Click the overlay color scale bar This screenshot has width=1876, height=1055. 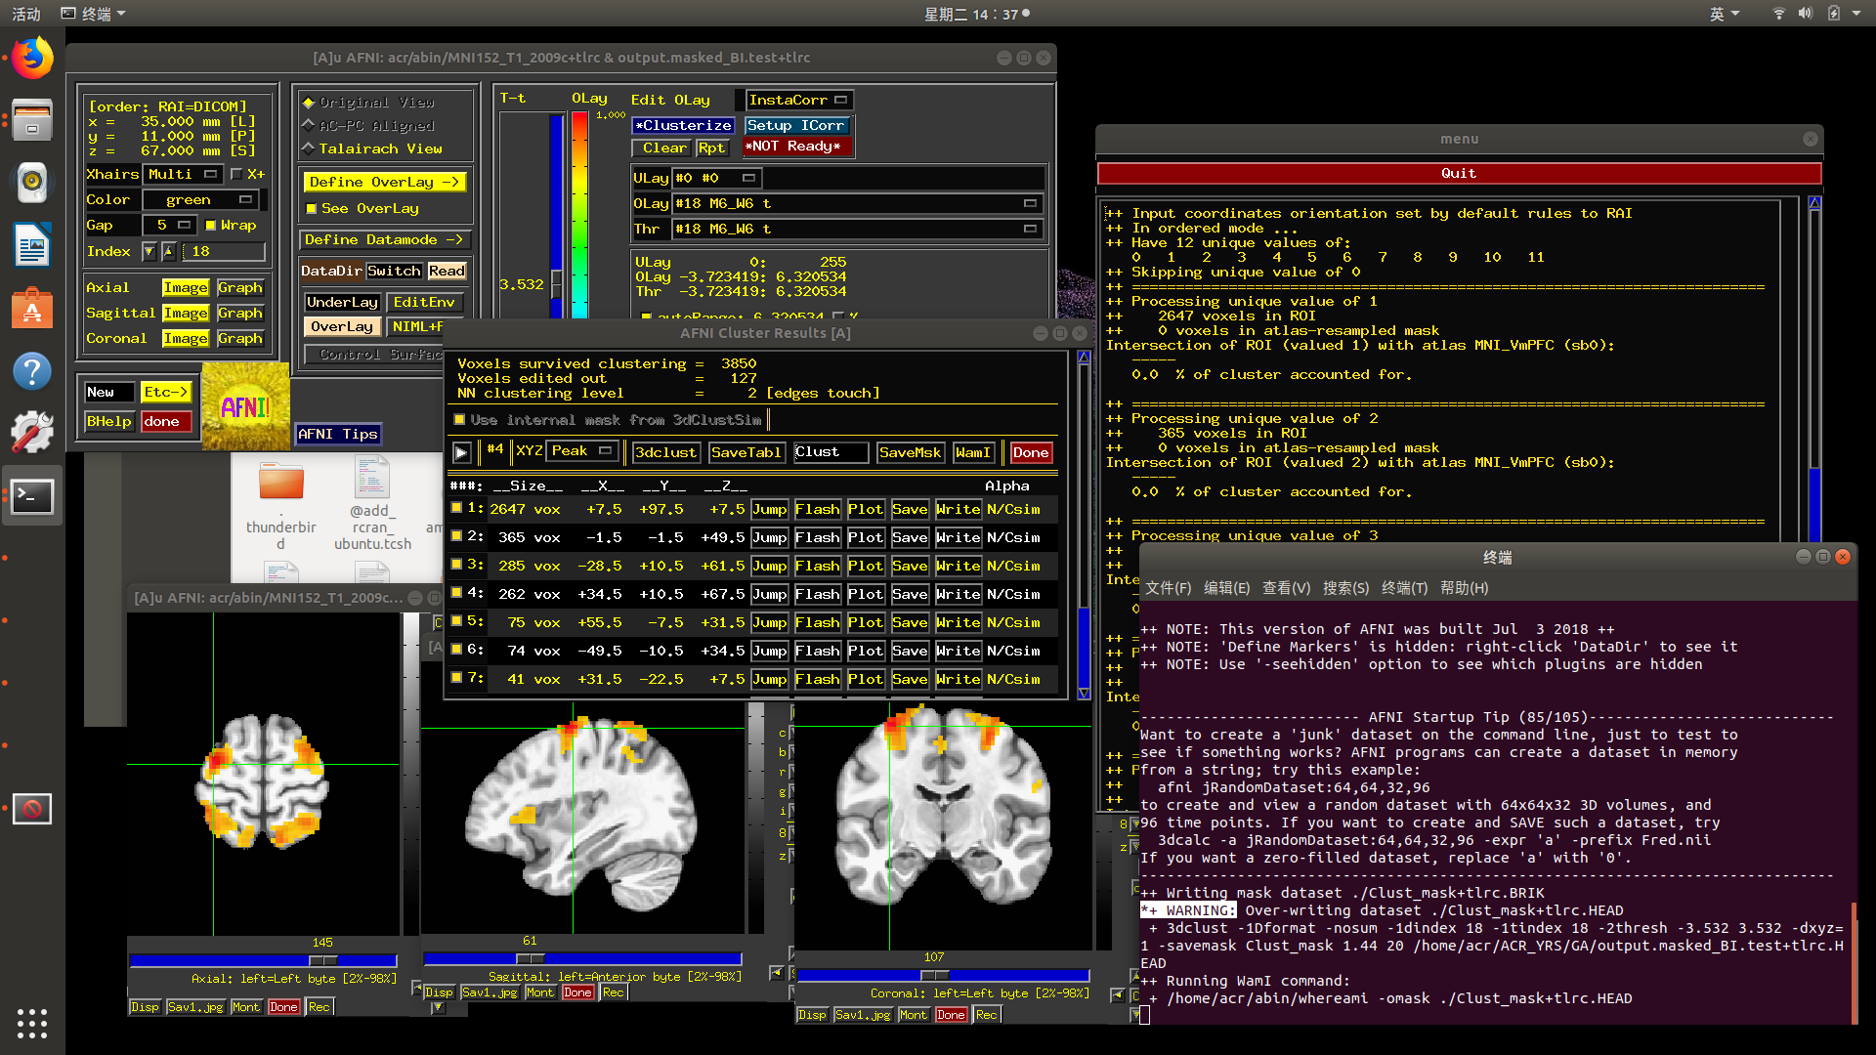click(x=579, y=215)
